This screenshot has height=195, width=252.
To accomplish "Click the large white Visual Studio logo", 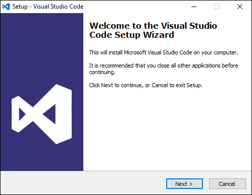I will (41, 114).
